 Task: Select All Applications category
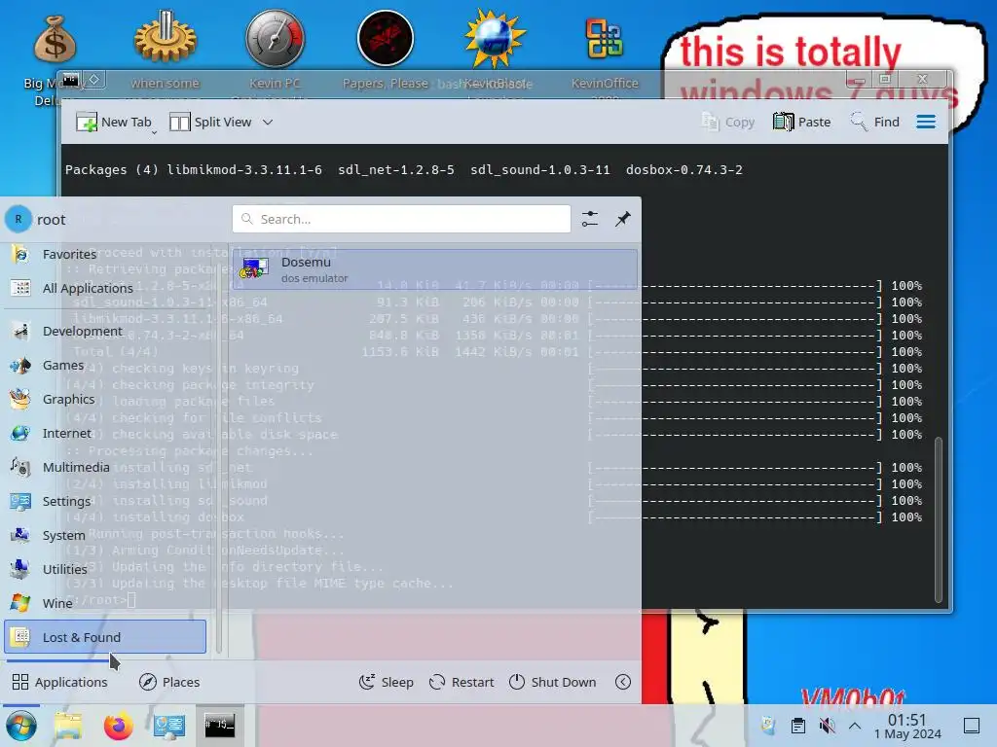105,288
